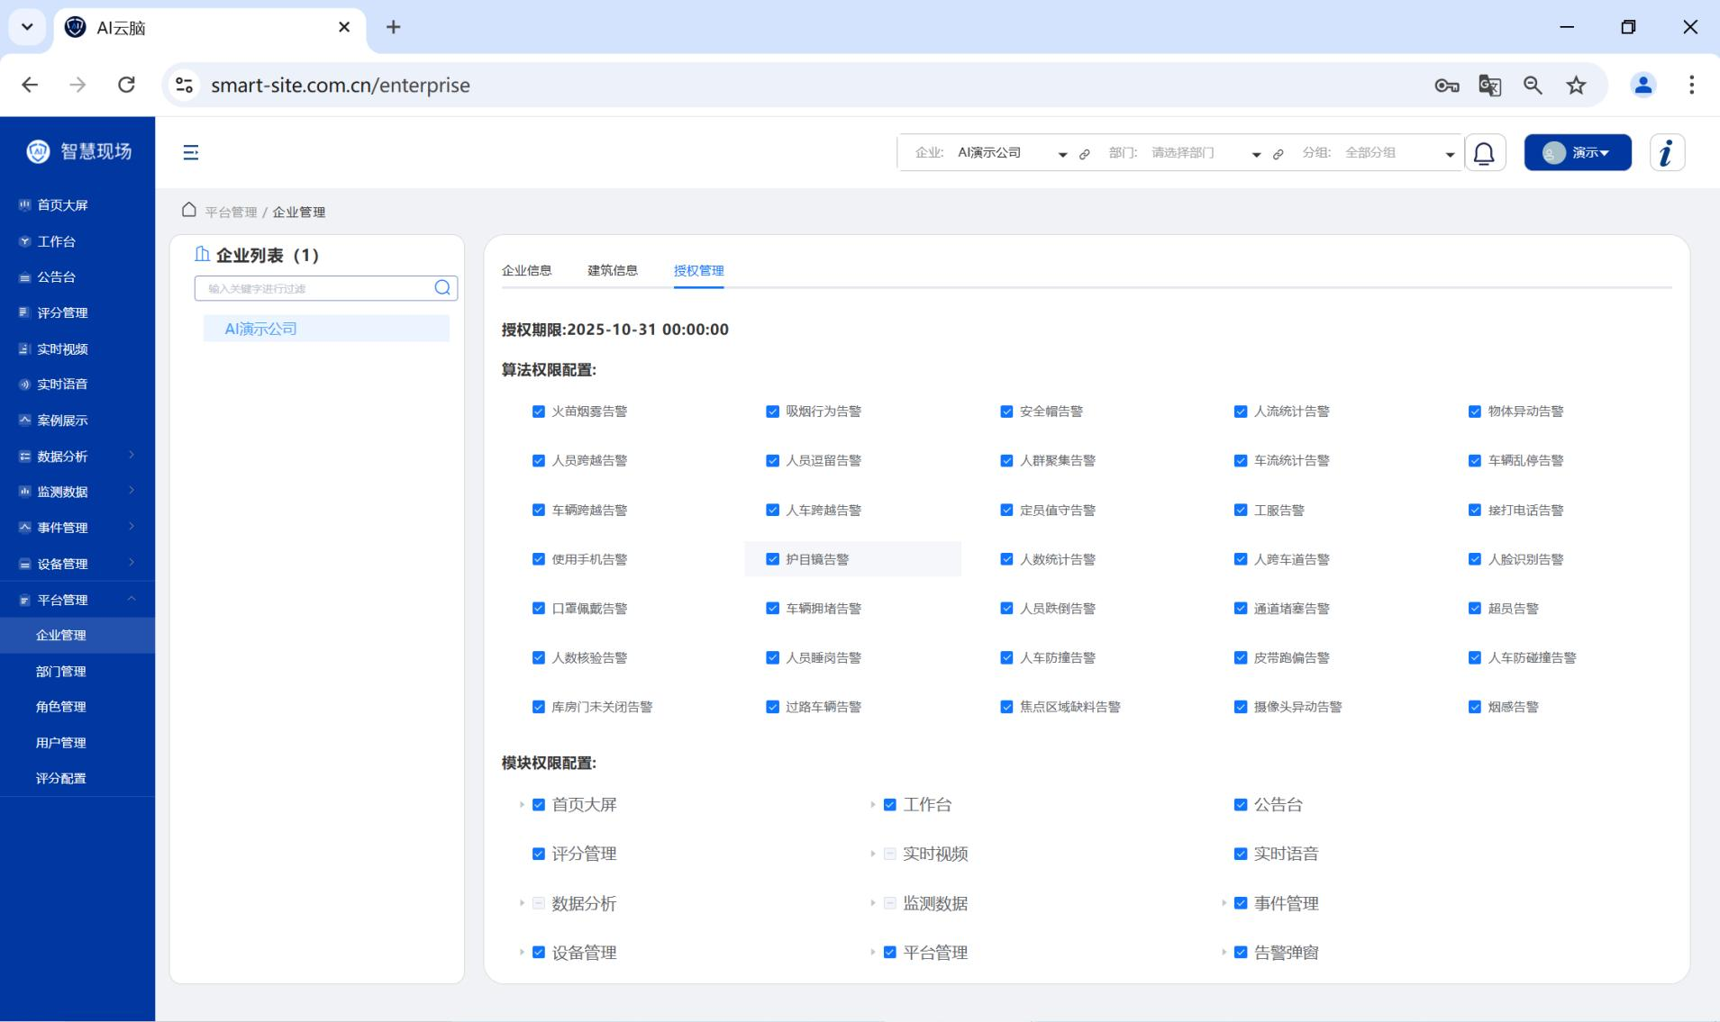Expand the 事件管理 module tree node
Viewport: 1720px width, 1022px height.
click(1224, 902)
